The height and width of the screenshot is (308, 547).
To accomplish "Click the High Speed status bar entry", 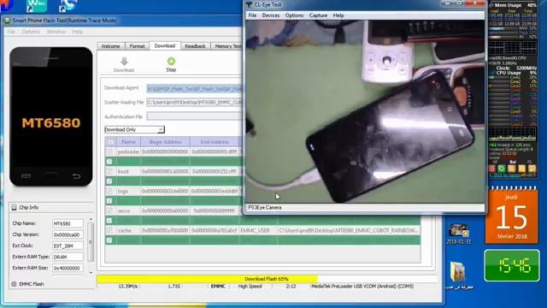I will click(x=250, y=286).
